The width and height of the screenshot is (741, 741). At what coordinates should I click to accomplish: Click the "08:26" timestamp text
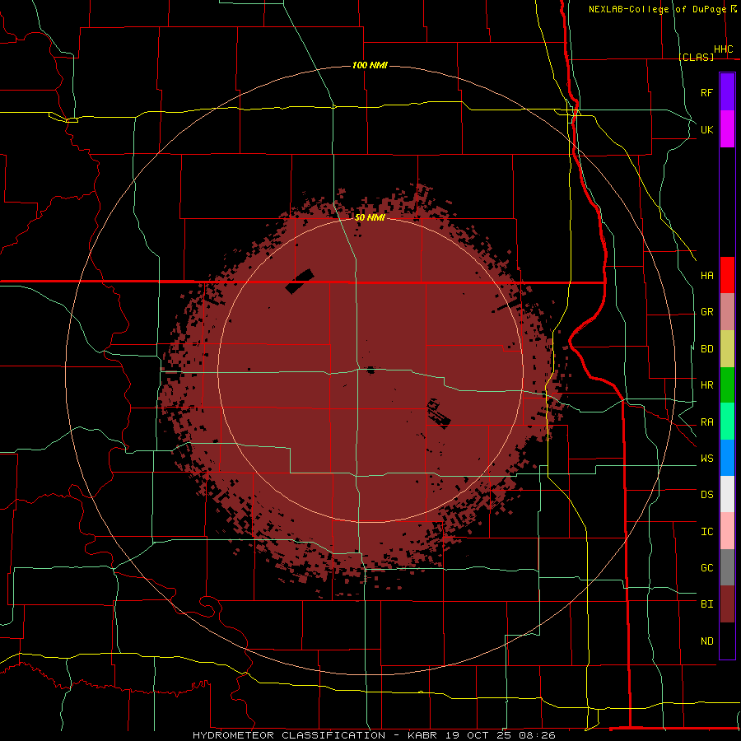click(537, 735)
